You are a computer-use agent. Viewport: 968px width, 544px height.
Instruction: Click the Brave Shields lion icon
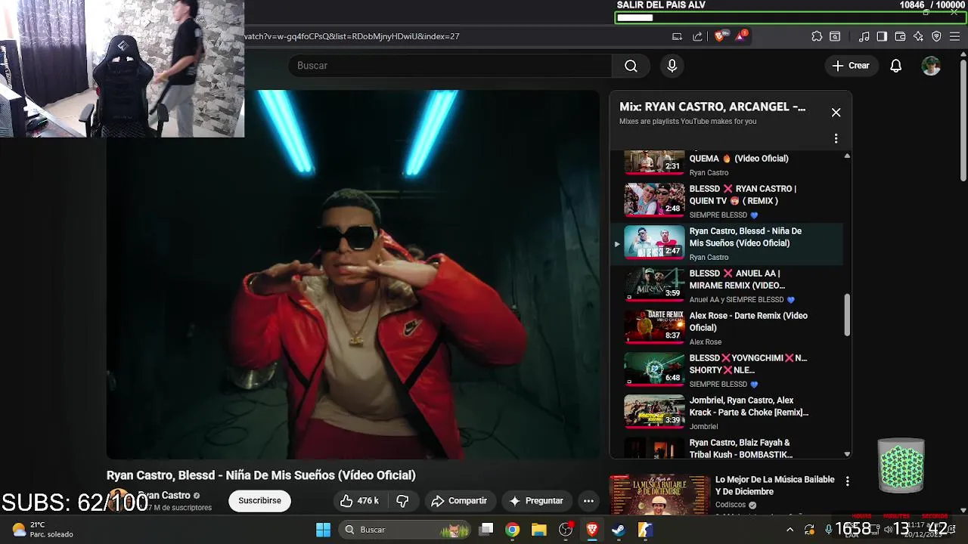coord(719,36)
